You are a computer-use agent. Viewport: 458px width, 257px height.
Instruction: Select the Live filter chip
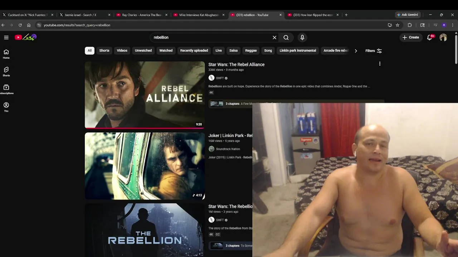pos(219,51)
